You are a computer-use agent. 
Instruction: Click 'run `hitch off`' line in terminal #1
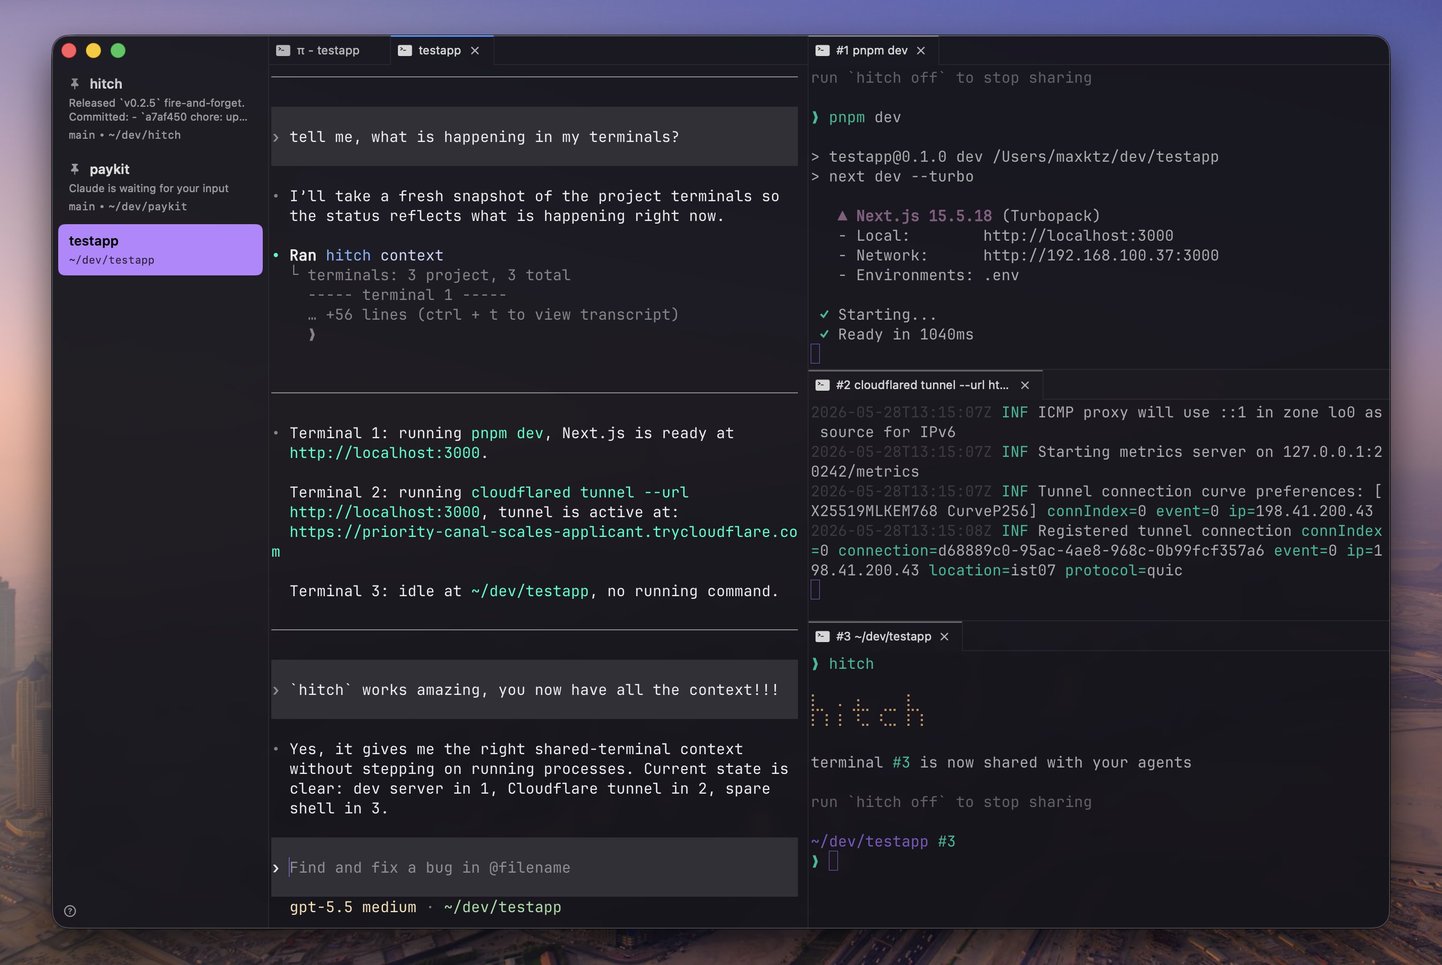[x=951, y=77]
